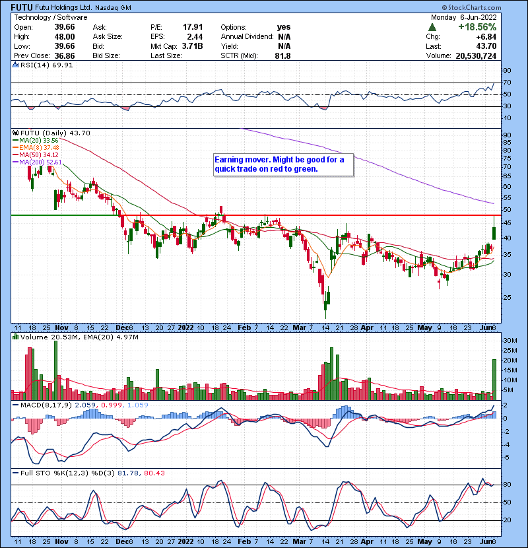The image size is (528, 548).
Task: Click the company name Futu Holdings Ltd.
Action: coord(63,8)
